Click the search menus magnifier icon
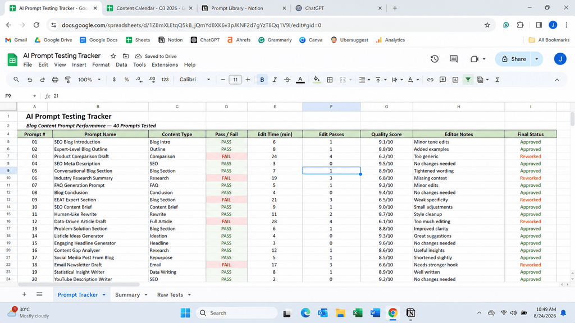Screen dimensions: 575x323 pyautogui.click(x=16, y=80)
